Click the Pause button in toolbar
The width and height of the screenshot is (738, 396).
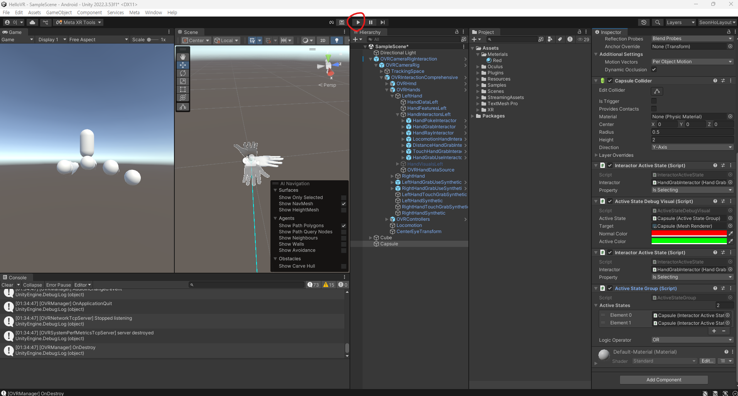tap(370, 22)
